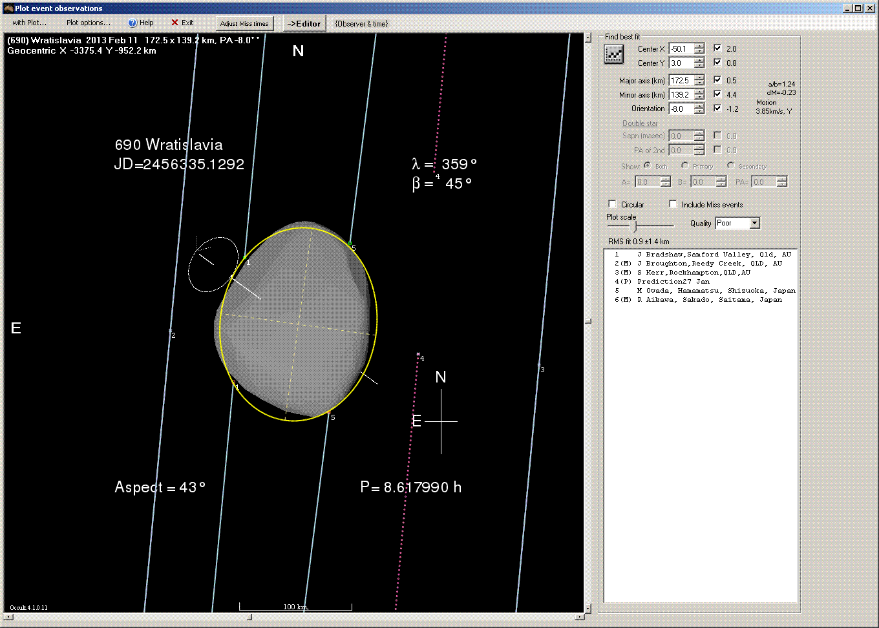Click the 'P= 8.617990 h' label in the plot
The image size is (879, 628).
pyautogui.click(x=411, y=487)
